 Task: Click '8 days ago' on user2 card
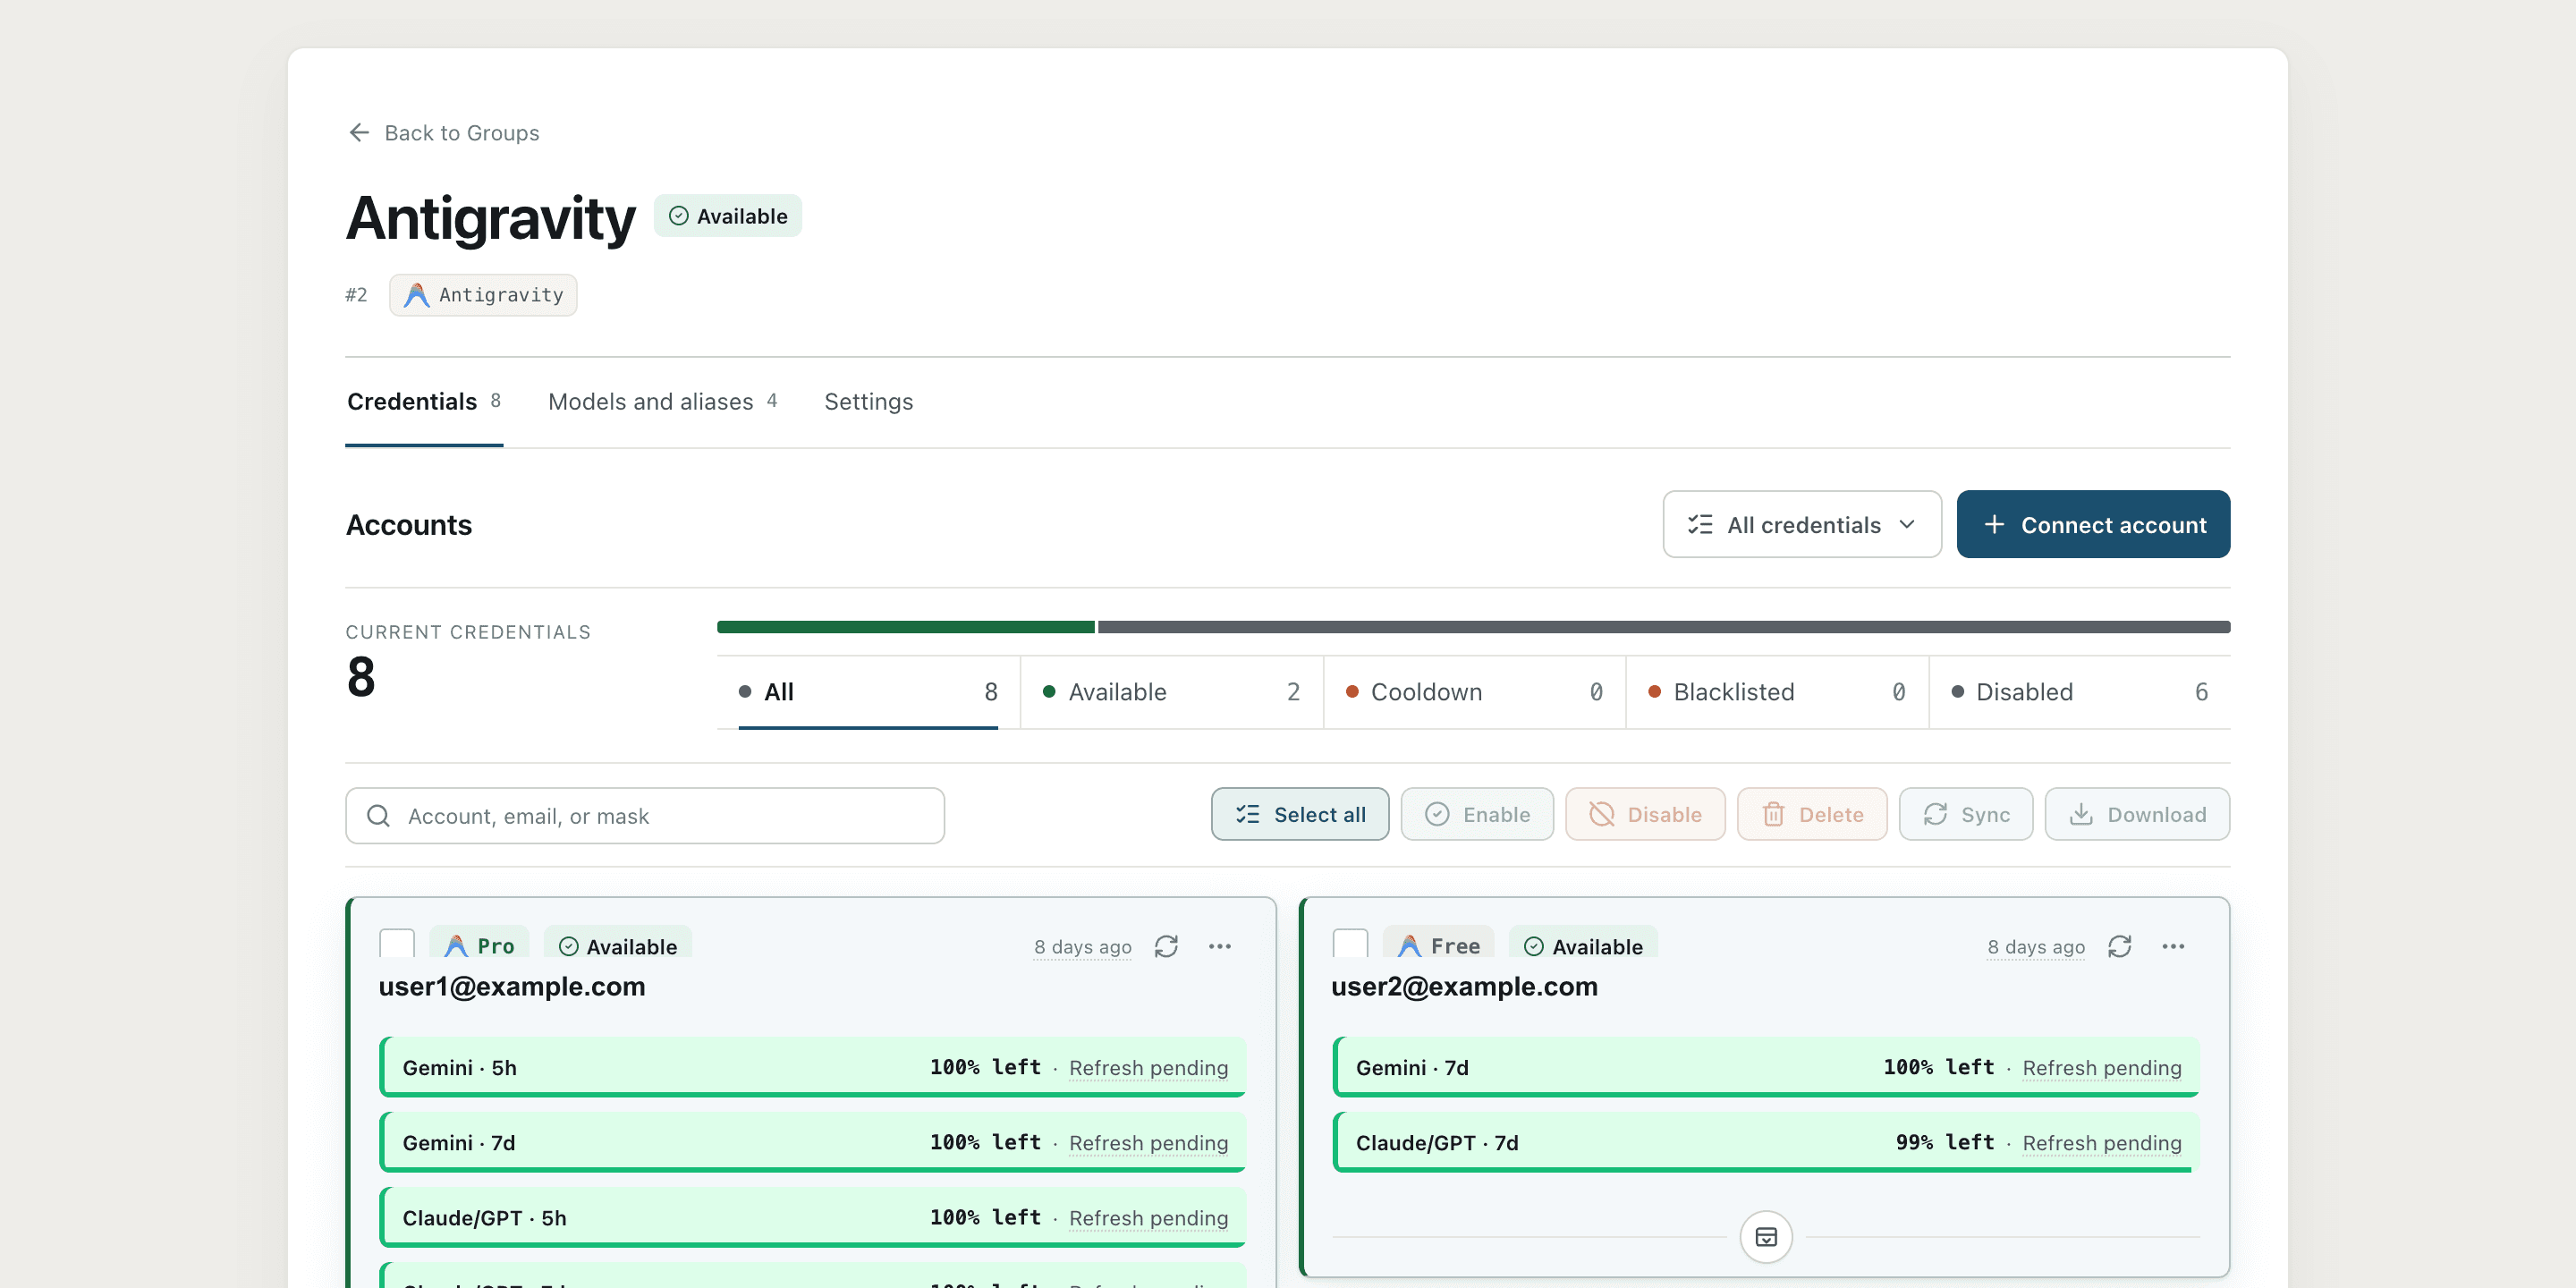click(2036, 947)
